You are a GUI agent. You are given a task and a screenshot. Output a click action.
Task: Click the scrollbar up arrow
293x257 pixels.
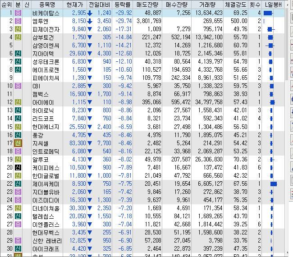coord(287,5)
